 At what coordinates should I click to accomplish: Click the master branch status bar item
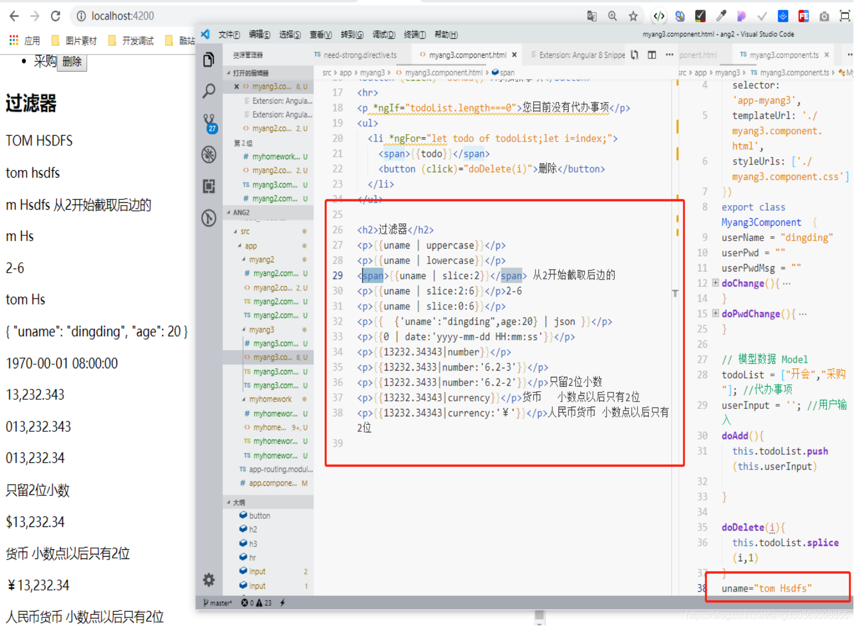coord(218,603)
